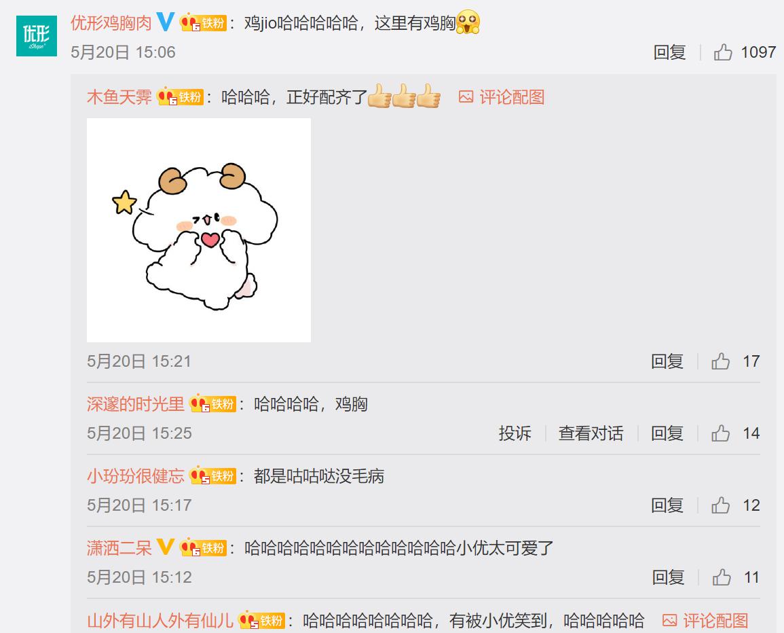Open 评论配图 on 山外有山人外有仙儿's reply
The height and width of the screenshot is (633, 784).
pos(705,621)
